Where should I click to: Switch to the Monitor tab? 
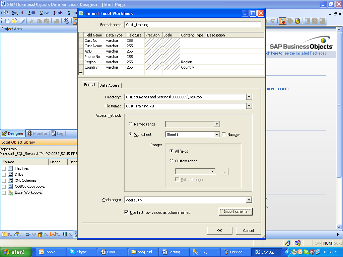(x=37, y=133)
